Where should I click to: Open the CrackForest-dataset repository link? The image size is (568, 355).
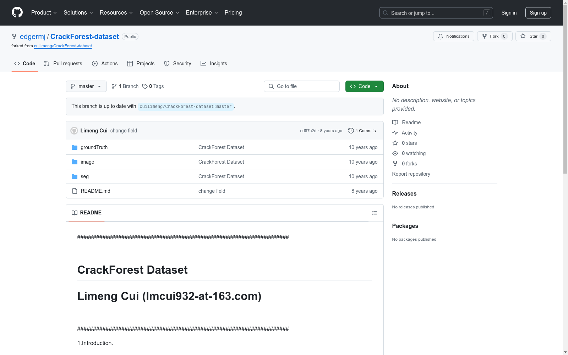[x=84, y=37]
